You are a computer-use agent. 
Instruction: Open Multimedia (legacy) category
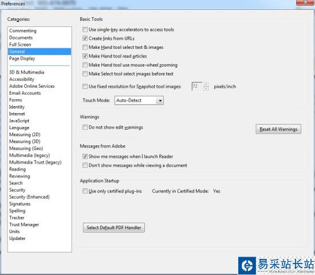pos(40,155)
